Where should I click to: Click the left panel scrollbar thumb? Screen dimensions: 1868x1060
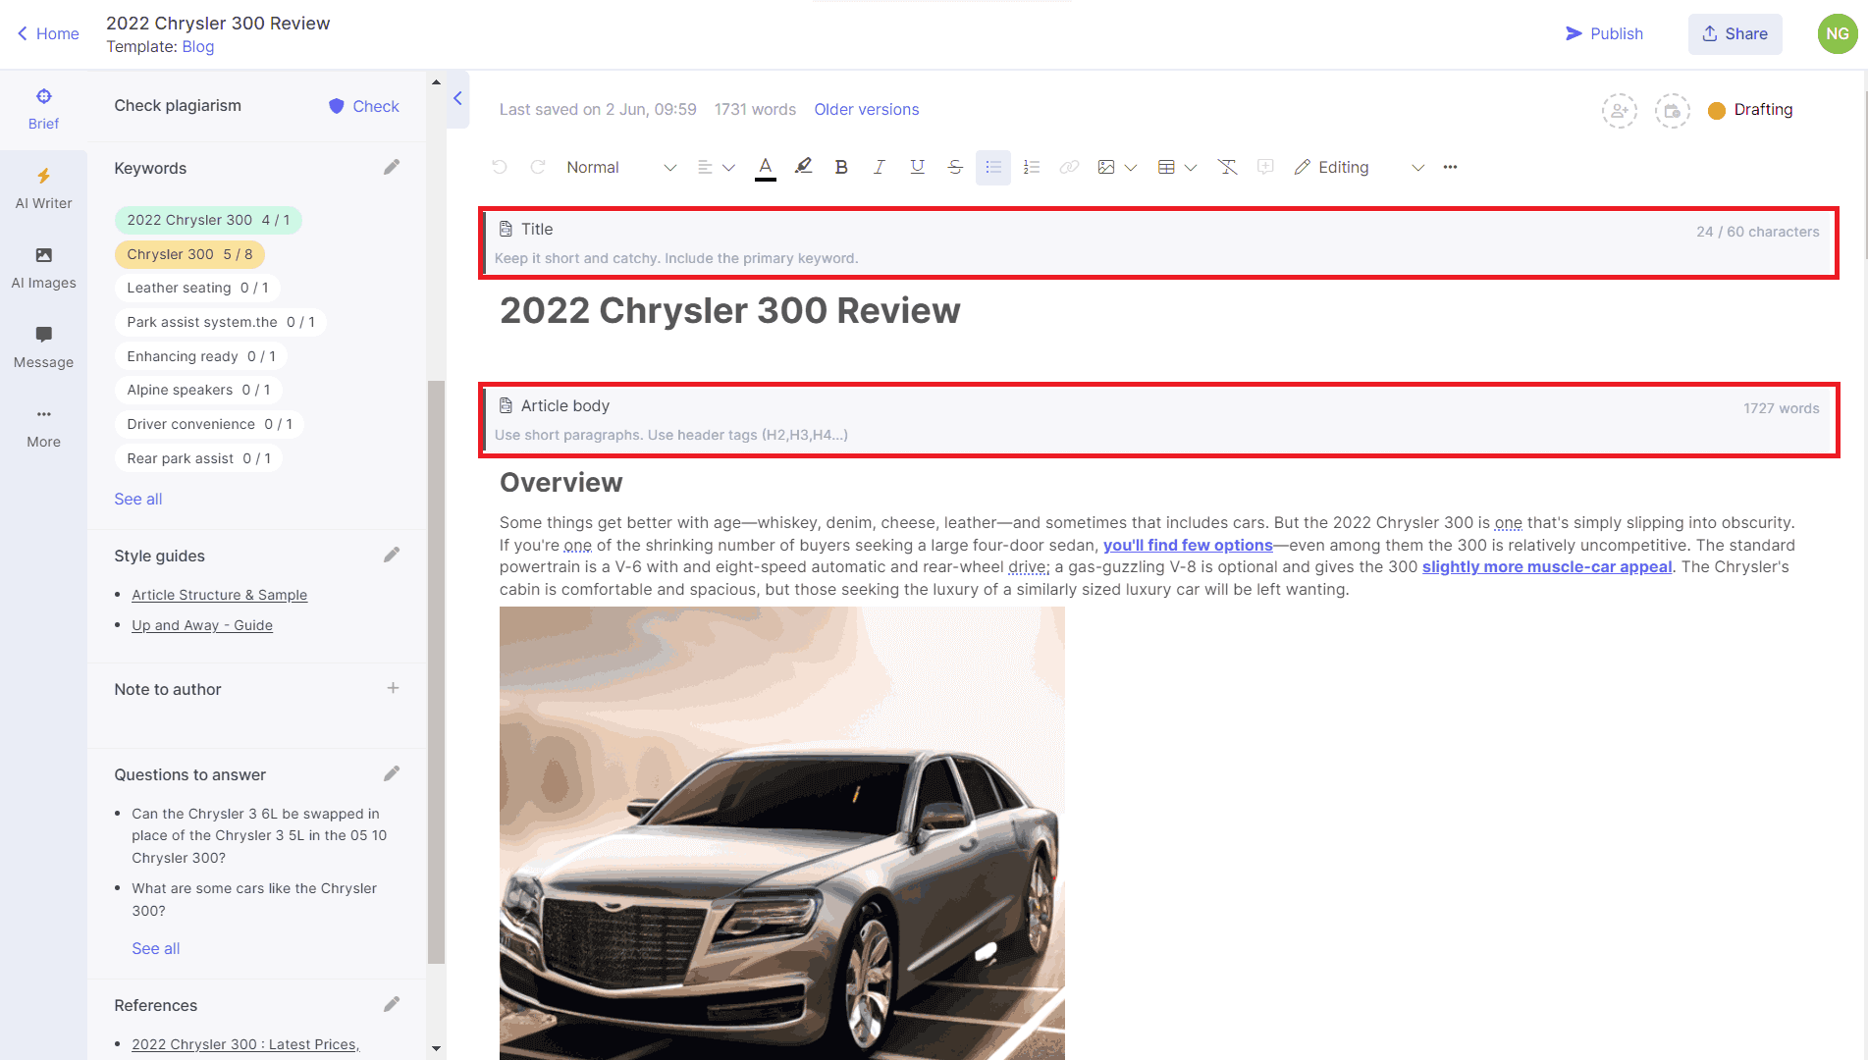437,672
